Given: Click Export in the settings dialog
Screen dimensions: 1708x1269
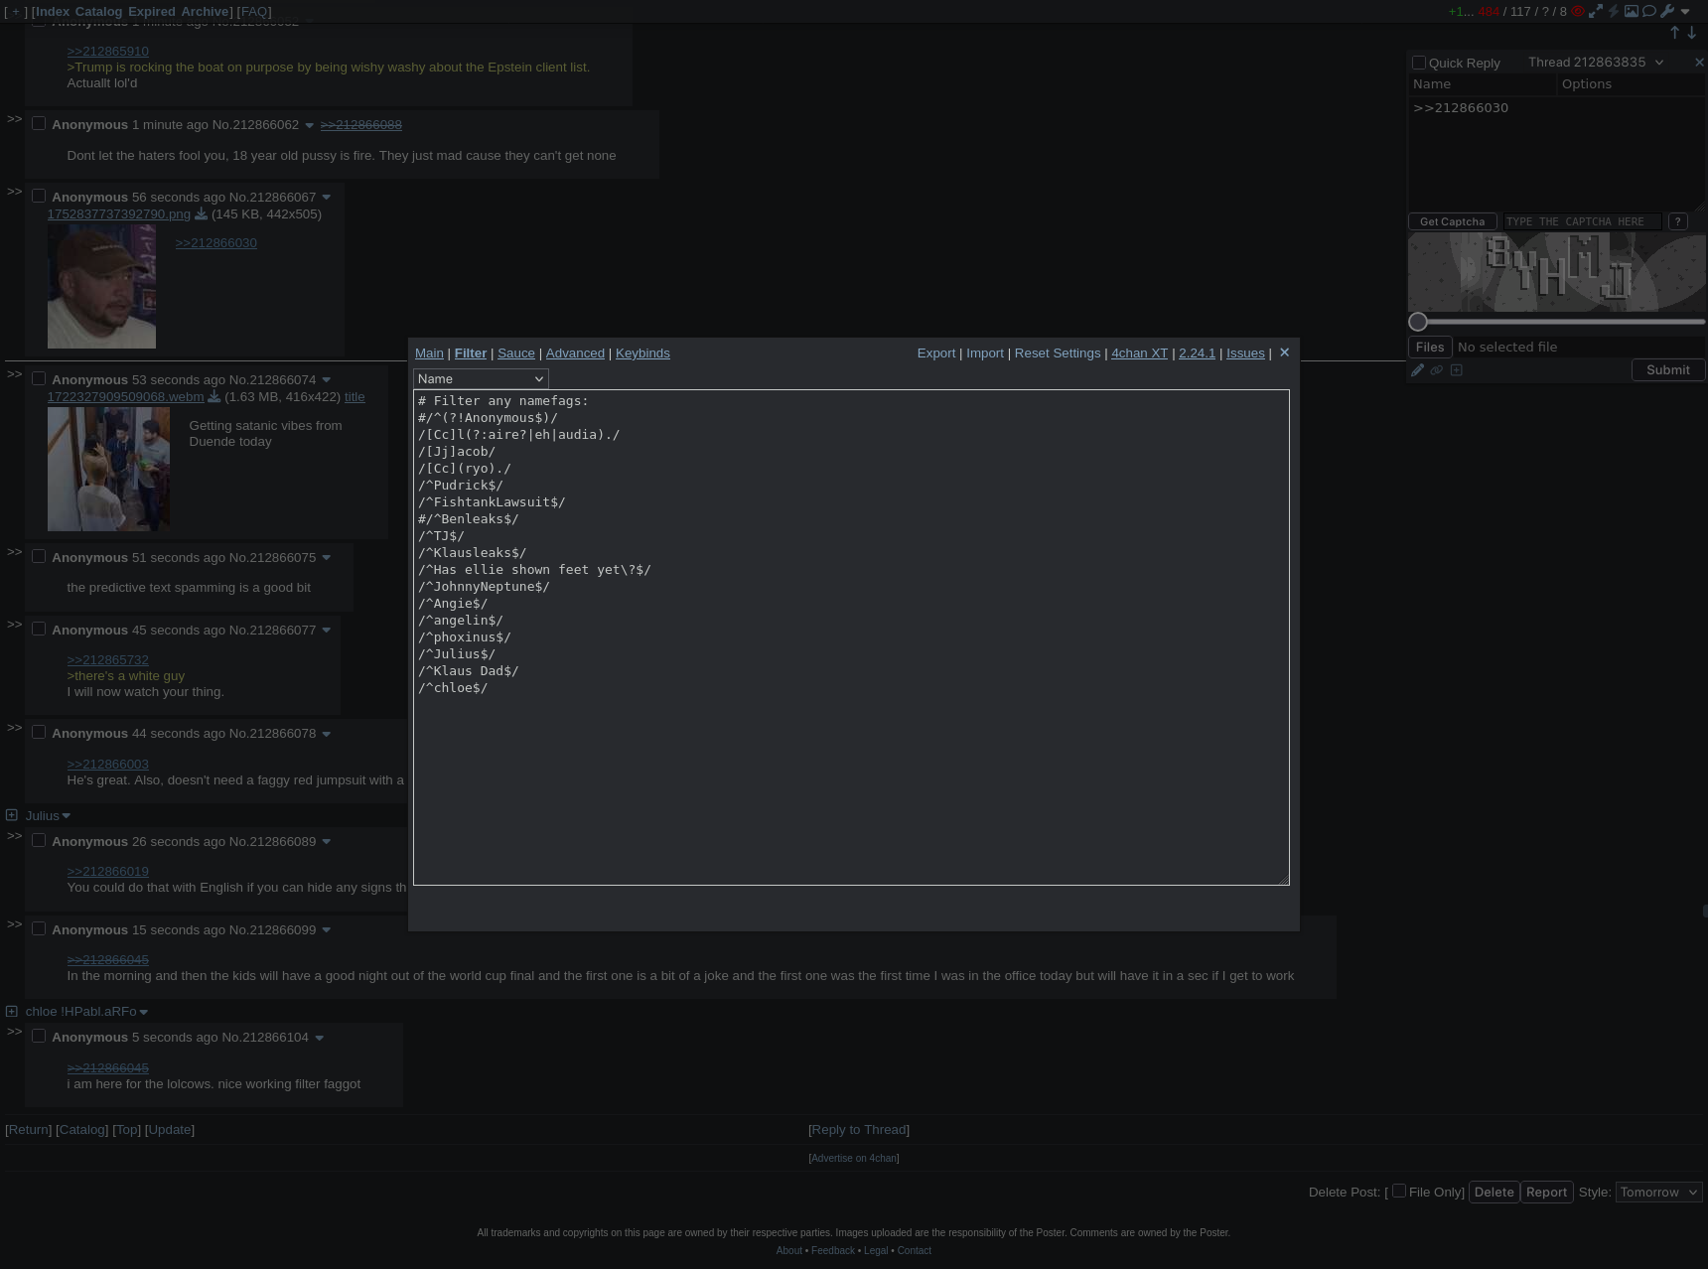Looking at the screenshot, I should point(936,352).
